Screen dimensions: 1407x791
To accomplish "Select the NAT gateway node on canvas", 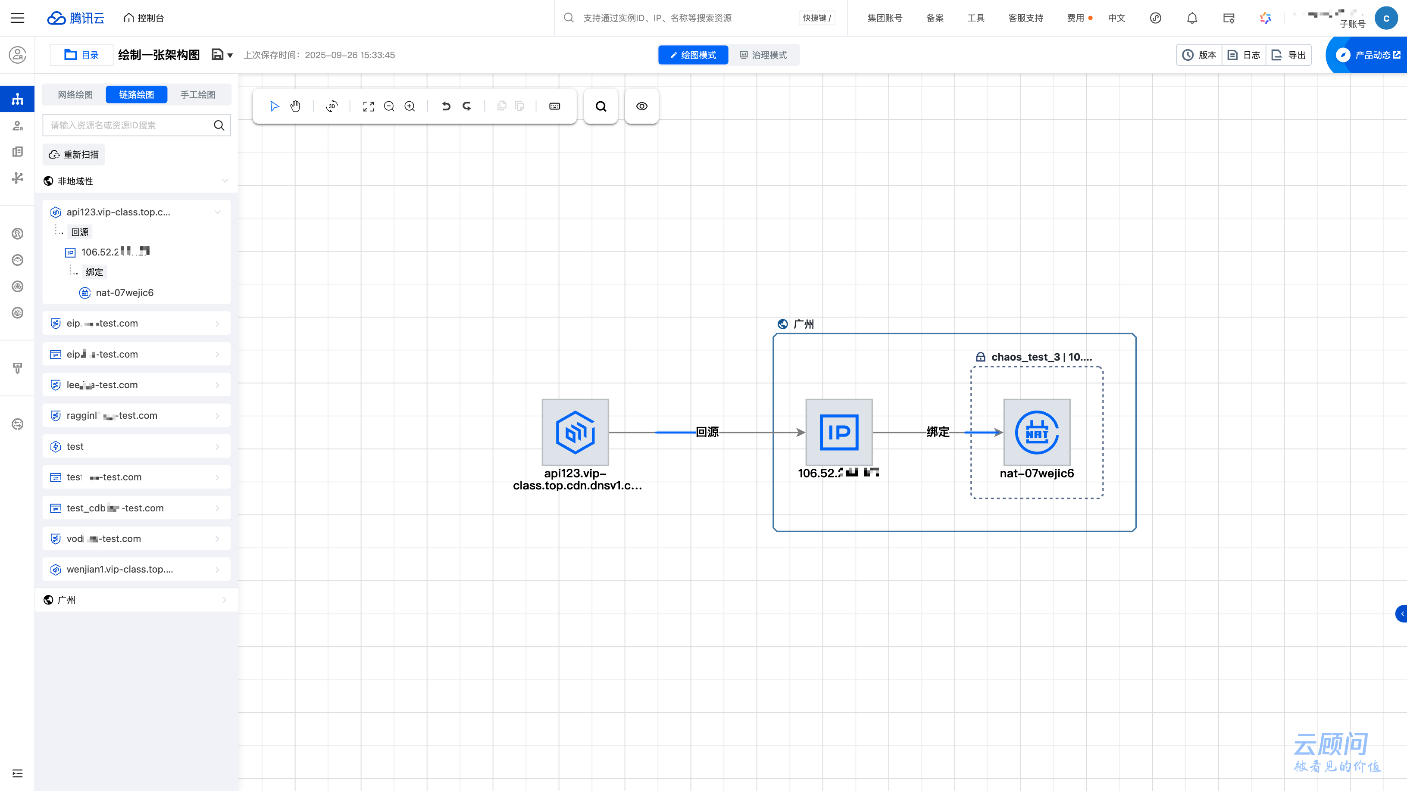I will point(1036,432).
